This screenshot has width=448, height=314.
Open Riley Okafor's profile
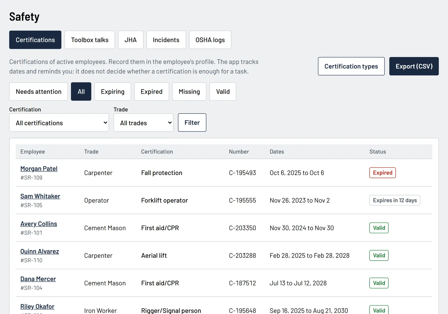(x=38, y=306)
